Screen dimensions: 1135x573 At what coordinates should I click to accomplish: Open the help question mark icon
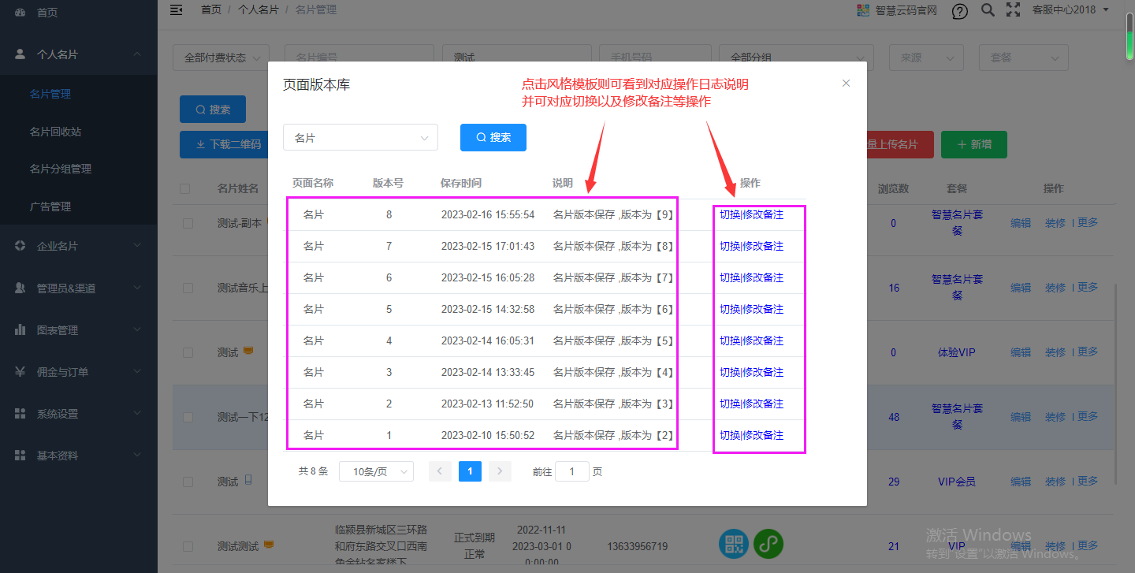click(x=959, y=11)
